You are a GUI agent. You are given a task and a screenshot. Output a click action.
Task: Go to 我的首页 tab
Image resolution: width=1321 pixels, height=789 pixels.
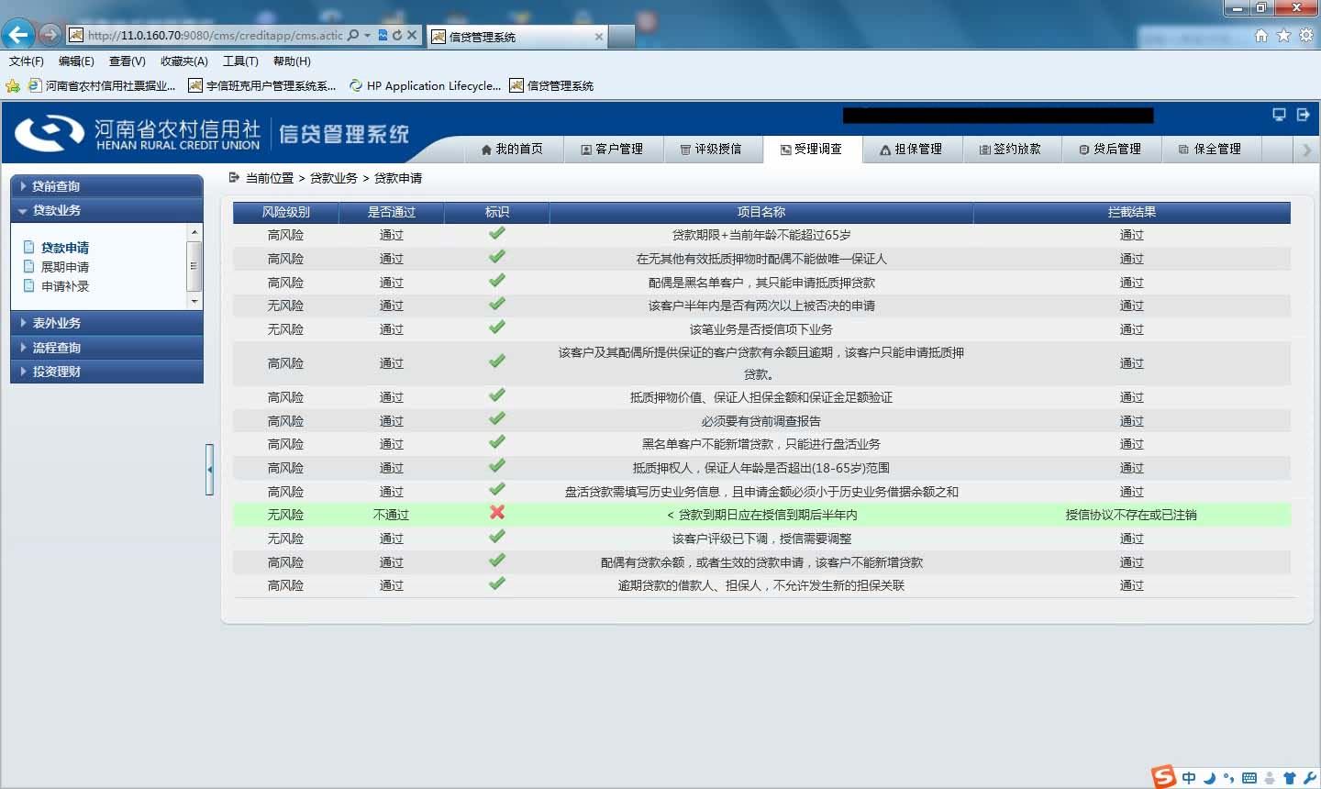click(x=512, y=149)
